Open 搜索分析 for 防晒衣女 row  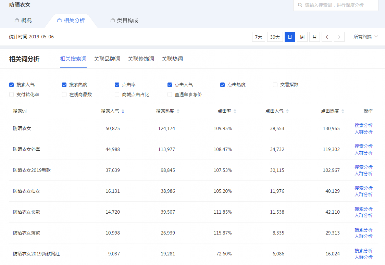(363, 125)
